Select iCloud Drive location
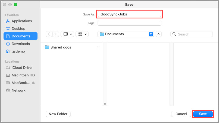The height and width of the screenshot is (123, 219). (x=20, y=67)
